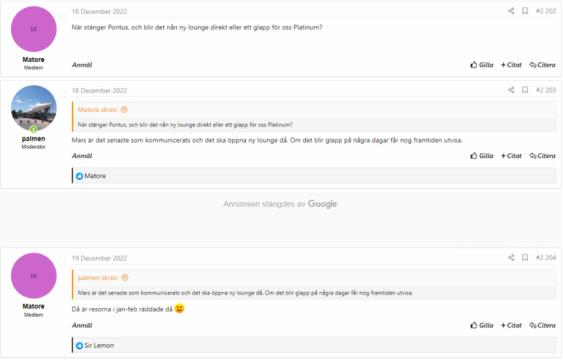The height and width of the screenshot is (360, 563).
Task: Open Matore's purple avatar in last post
Action: (x=34, y=276)
